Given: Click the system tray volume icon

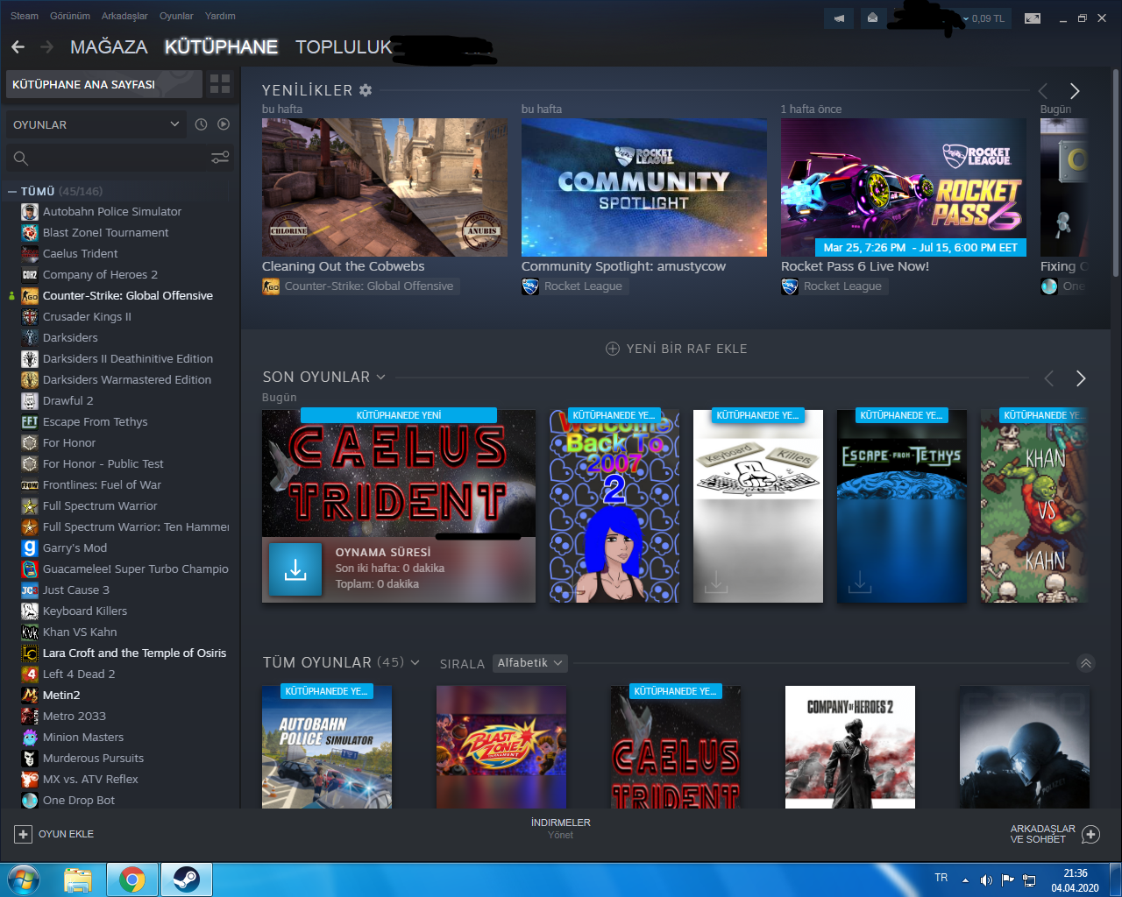Looking at the screenshot, I should click(x=986, y=879).
